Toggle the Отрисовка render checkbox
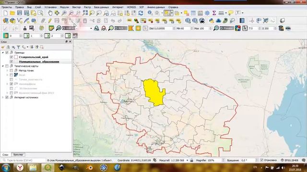307x172 pixels. pyautogui.click(x=262, y=160)
